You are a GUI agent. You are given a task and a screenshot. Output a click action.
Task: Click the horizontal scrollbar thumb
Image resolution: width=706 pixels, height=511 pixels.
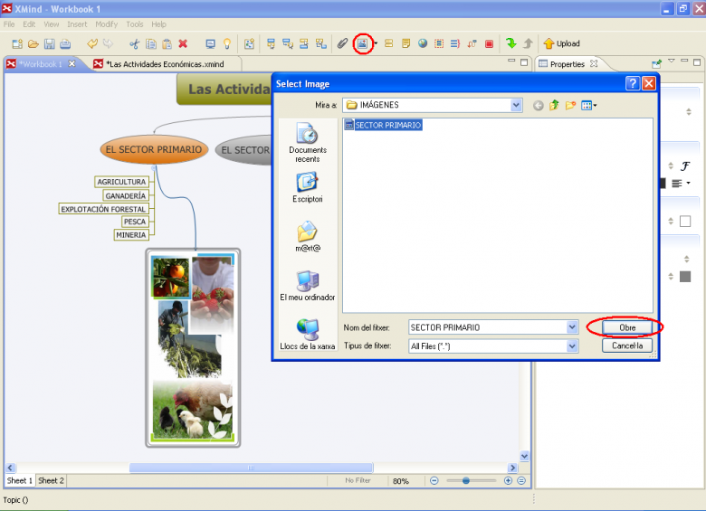tap(252, 468)
